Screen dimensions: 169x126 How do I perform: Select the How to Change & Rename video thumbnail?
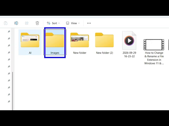pos(154,45)
